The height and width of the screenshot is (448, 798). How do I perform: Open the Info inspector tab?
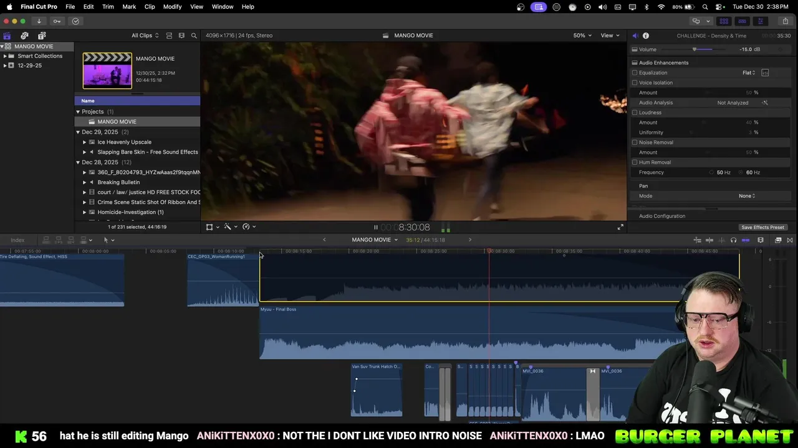pyautogui.click(x=646, y=35)
